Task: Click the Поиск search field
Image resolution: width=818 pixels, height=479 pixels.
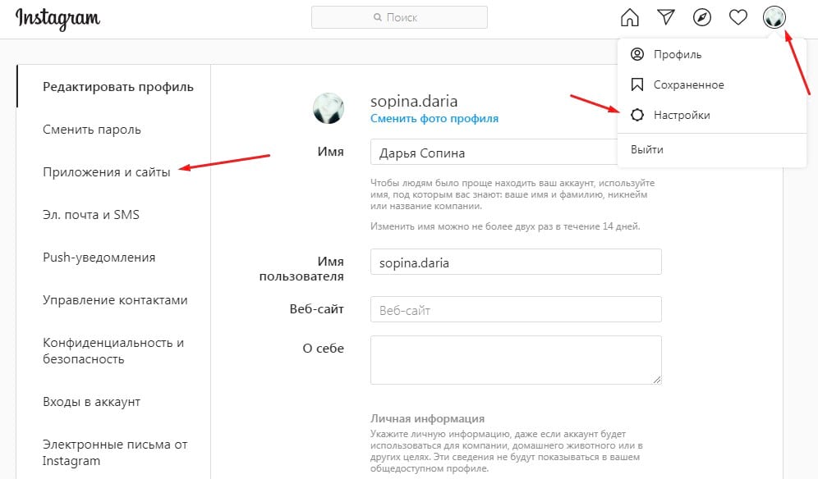Action: [399, 17]
